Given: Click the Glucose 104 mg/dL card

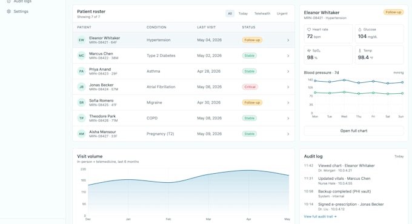Looking at the screenshot, I should [x=379, y=34].
